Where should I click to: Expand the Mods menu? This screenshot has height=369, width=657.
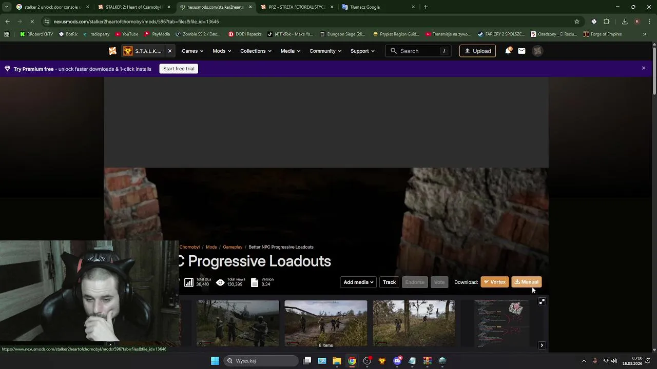pyautogui.click(x=222, y=51)
